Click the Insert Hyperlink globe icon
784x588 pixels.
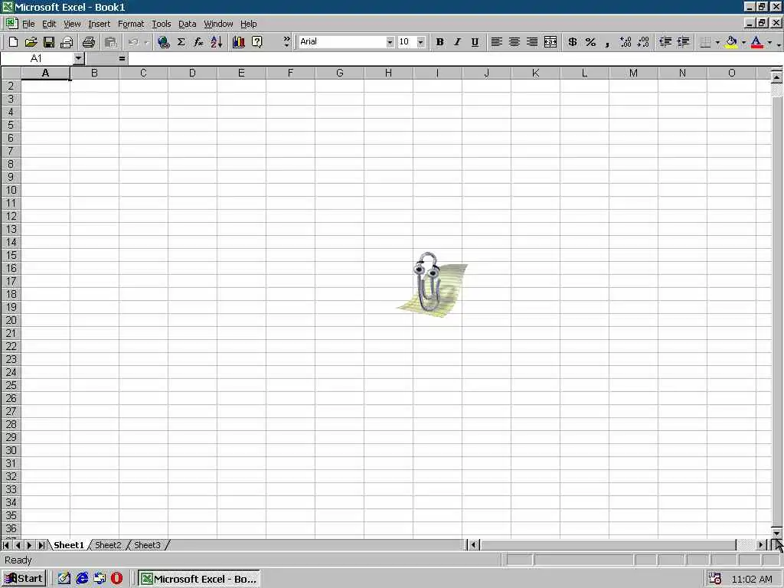click(163, 42)
